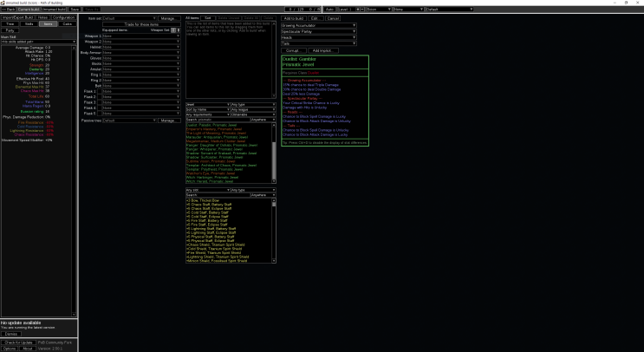Manage item sets

(x=168, y=18)
